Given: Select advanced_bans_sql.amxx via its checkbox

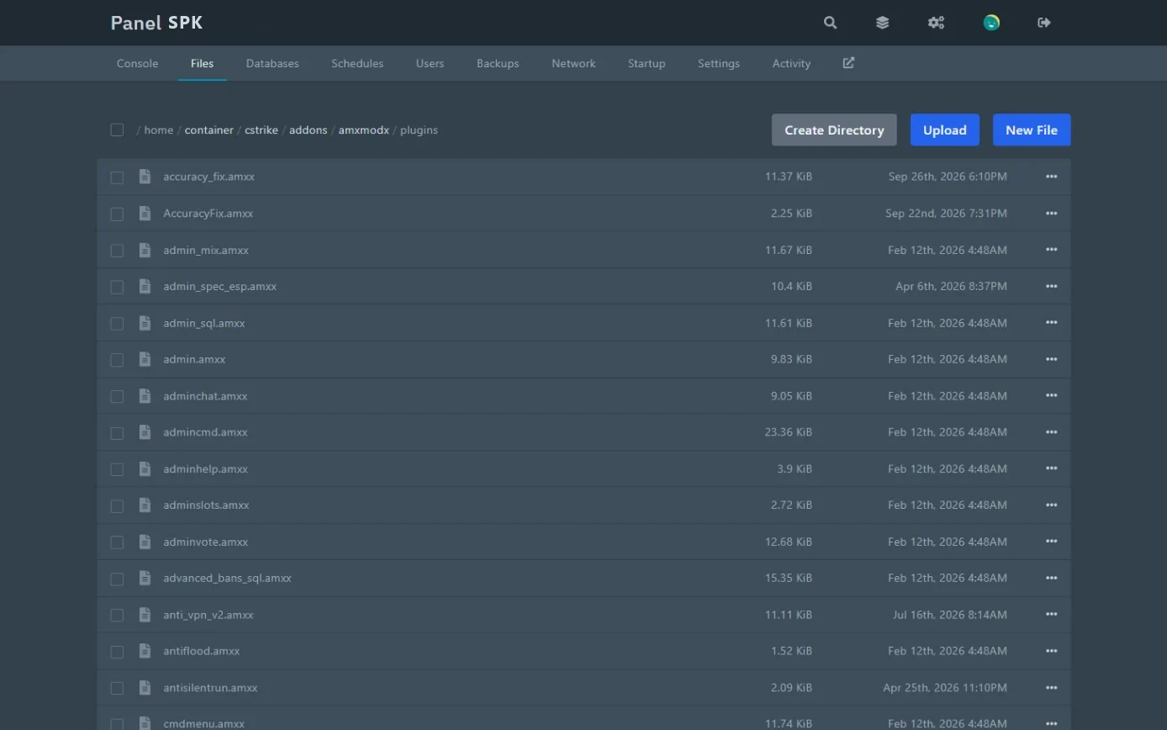Looking at the screenshot, I should (117, 579).
